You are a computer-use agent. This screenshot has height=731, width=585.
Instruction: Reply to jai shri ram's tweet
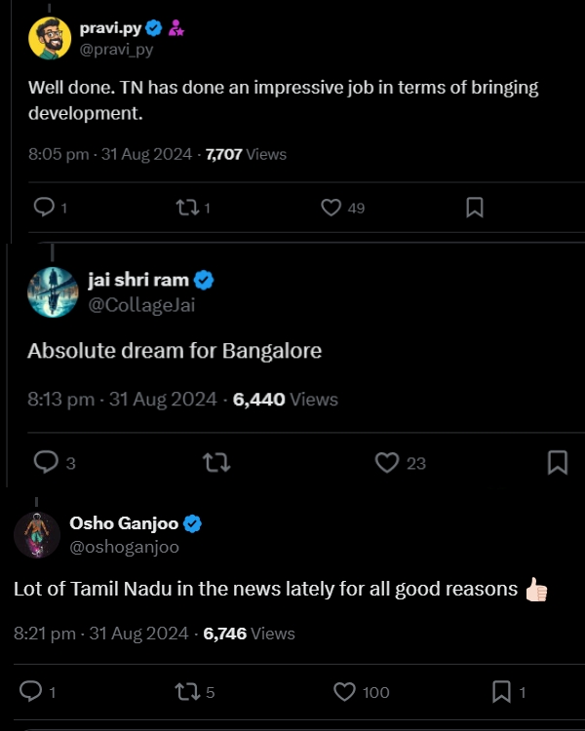click(x=47, y=462)
